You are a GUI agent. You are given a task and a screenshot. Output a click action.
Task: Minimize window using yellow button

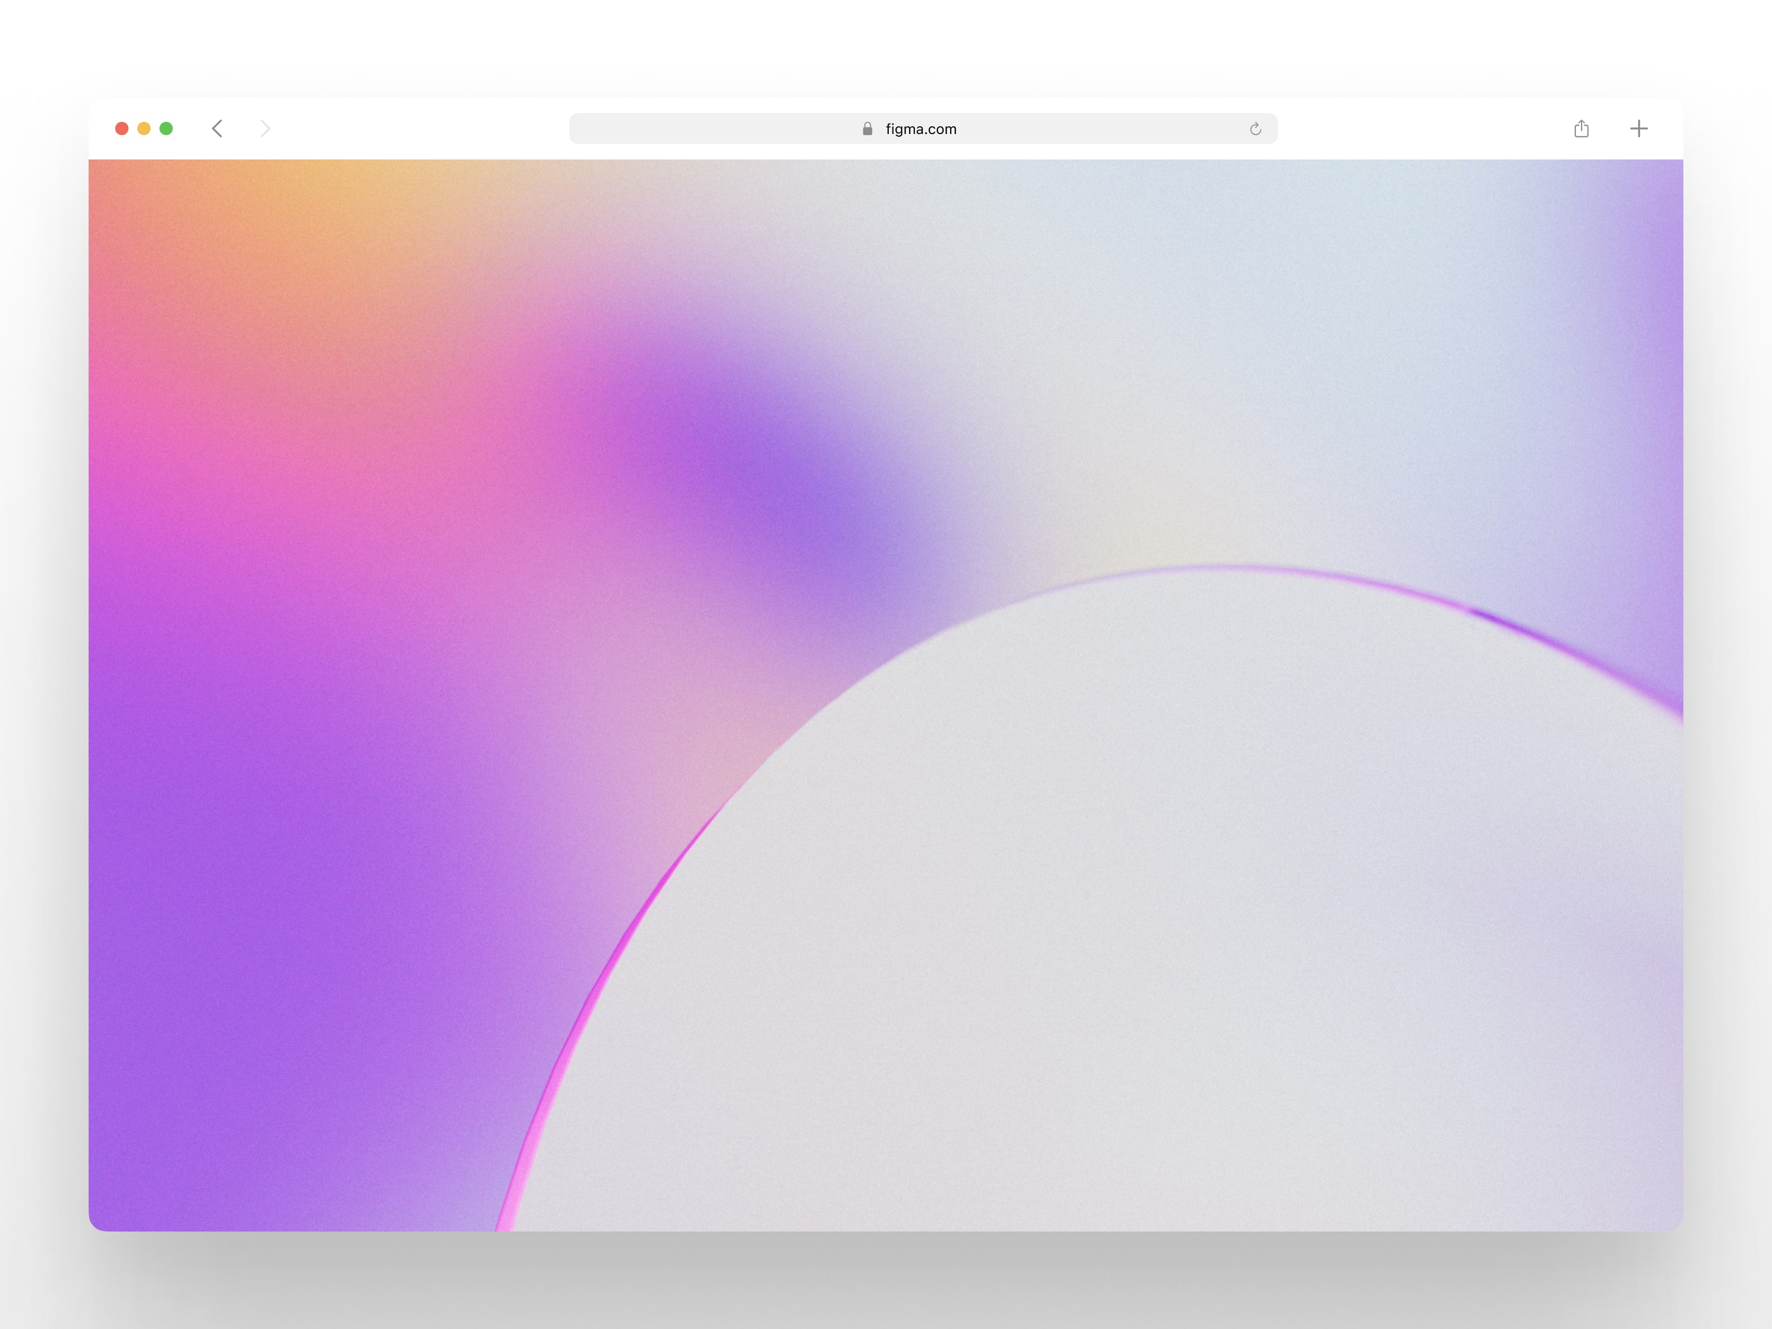[x=144, y=129]
